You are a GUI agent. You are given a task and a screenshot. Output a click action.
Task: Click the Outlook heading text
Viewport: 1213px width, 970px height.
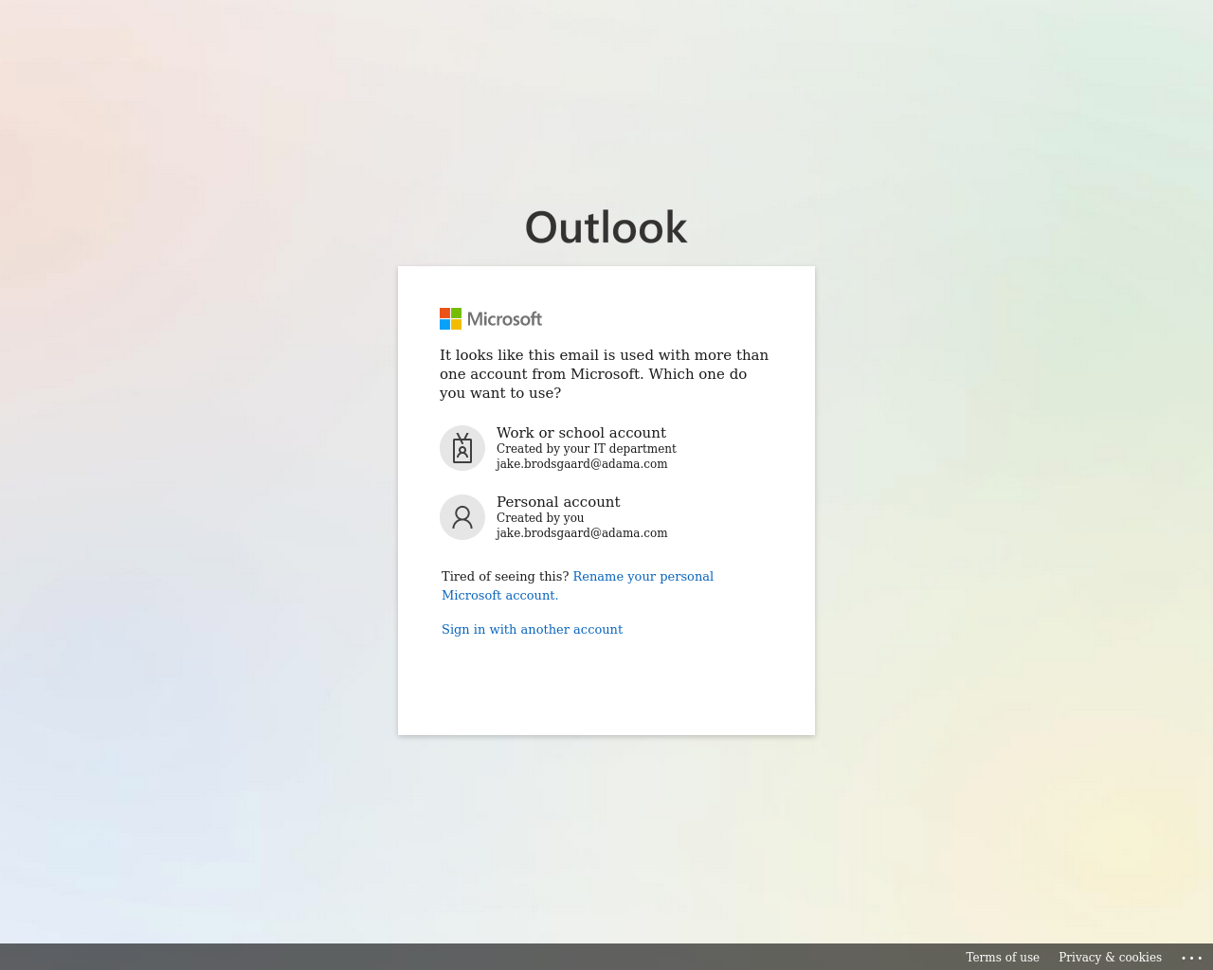pos(606,227)
